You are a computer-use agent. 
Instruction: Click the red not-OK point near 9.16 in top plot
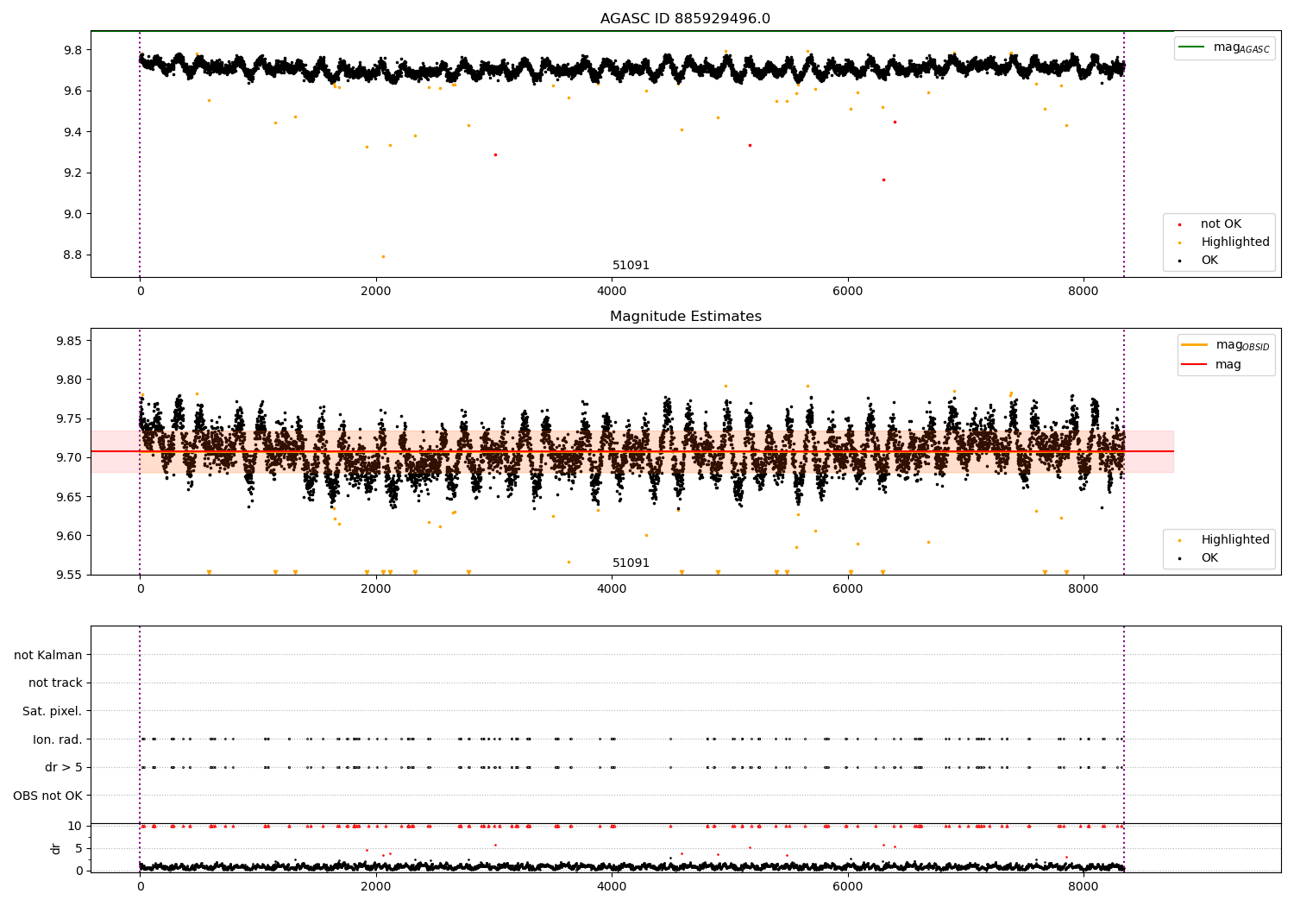point(883,179)
